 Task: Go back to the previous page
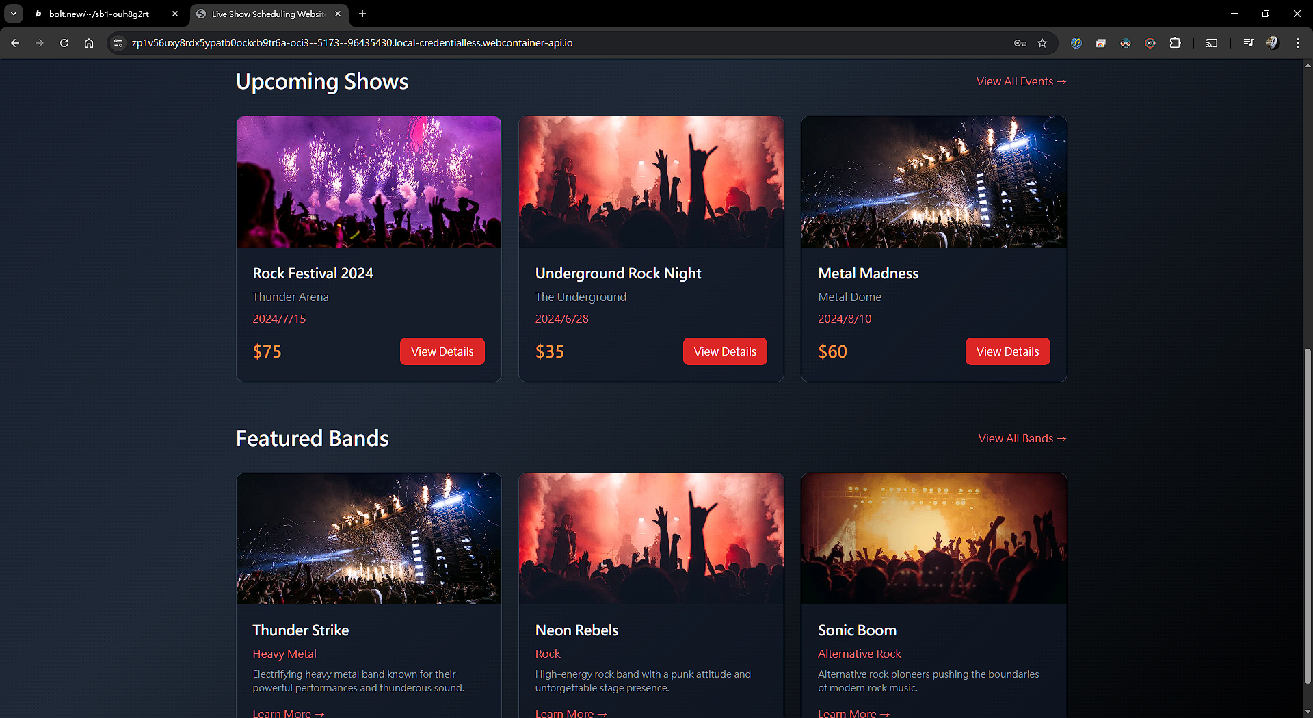(x=15, y=43)
